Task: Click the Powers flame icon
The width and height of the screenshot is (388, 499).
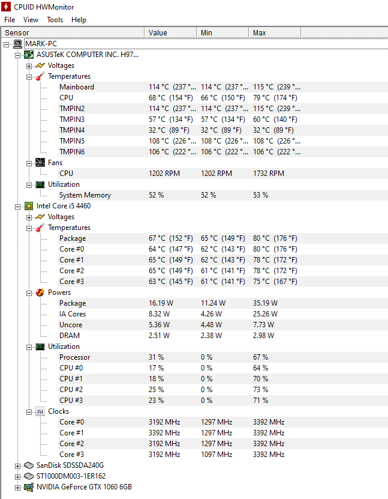Action: tap(40, 292)
